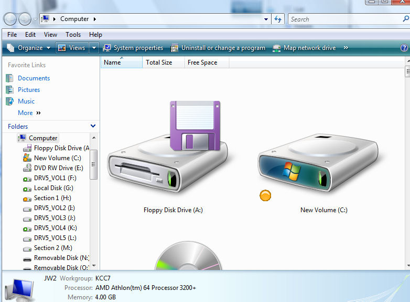Viewport: 410px width, 302px height.
Task: Sort by the Name column header
Action: coord(122,63)
